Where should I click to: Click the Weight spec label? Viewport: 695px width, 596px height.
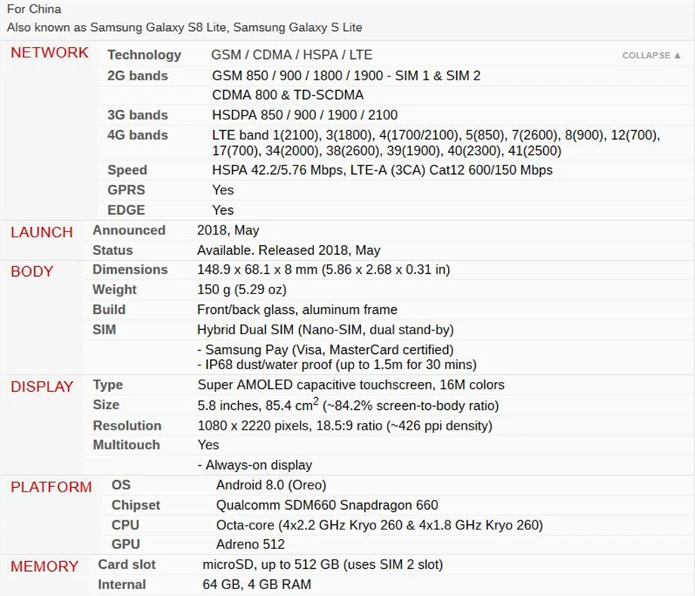pyautogui.click(x=114, y=290)
